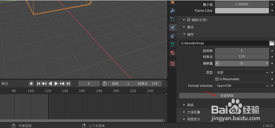Toggle the preview range clock icon
This screenshot has height=128, width=275.
tap(105, 84)
